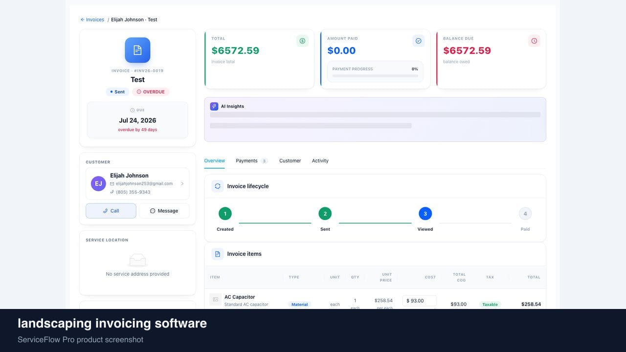Click the Invoice items document icon
Screen dimensions: 626x352
point(218,254)
